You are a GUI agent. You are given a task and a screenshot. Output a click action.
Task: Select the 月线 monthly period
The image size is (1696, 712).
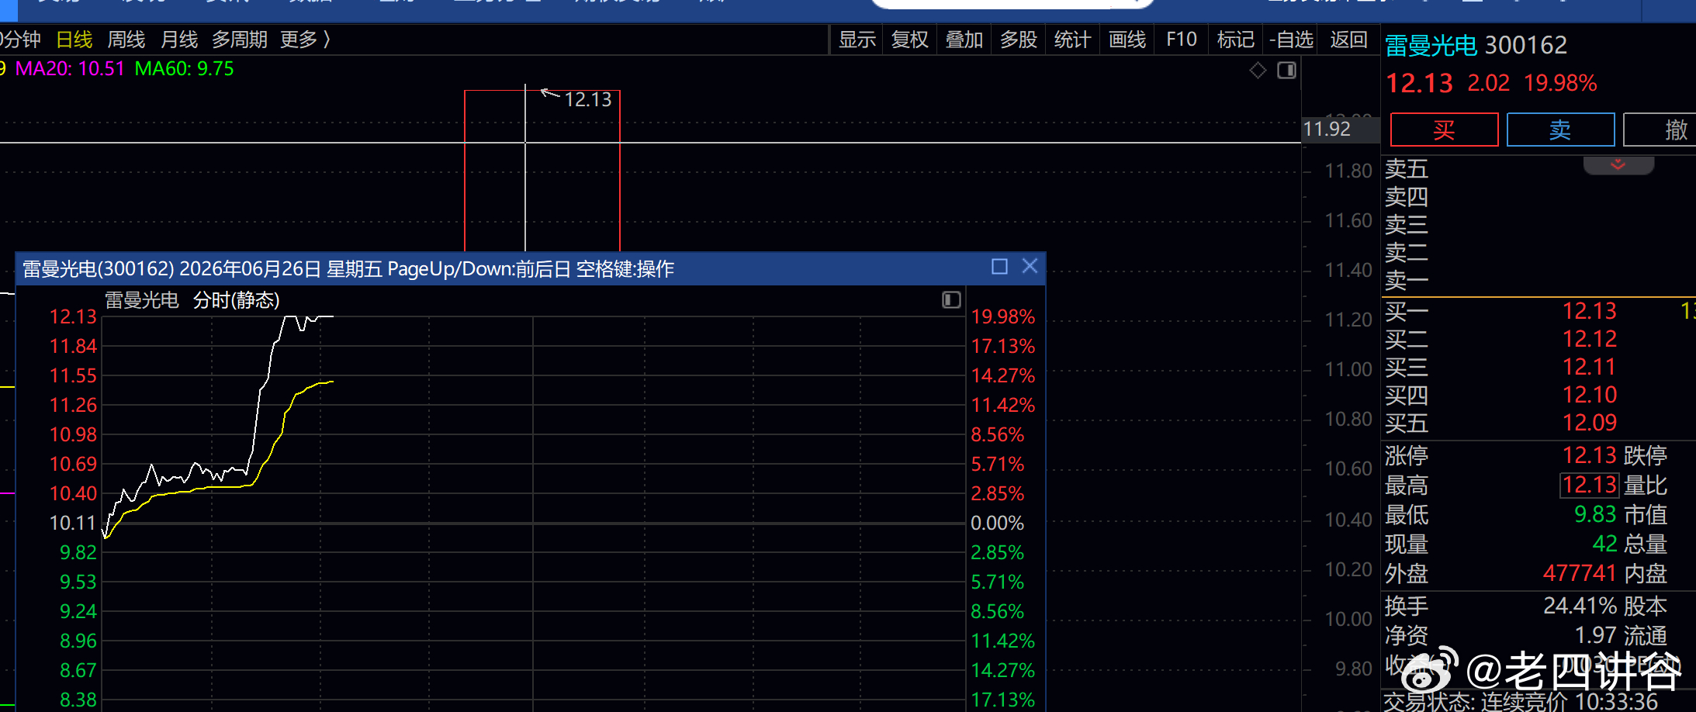click(179, 40)
